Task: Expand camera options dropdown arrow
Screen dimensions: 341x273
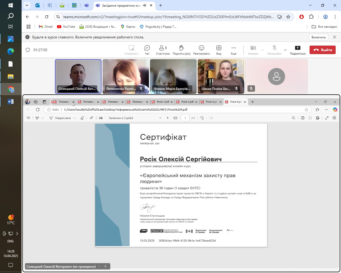Action: coord(263,50)
